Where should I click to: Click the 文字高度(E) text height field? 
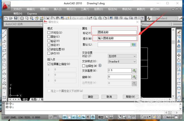tap(119, 70)
